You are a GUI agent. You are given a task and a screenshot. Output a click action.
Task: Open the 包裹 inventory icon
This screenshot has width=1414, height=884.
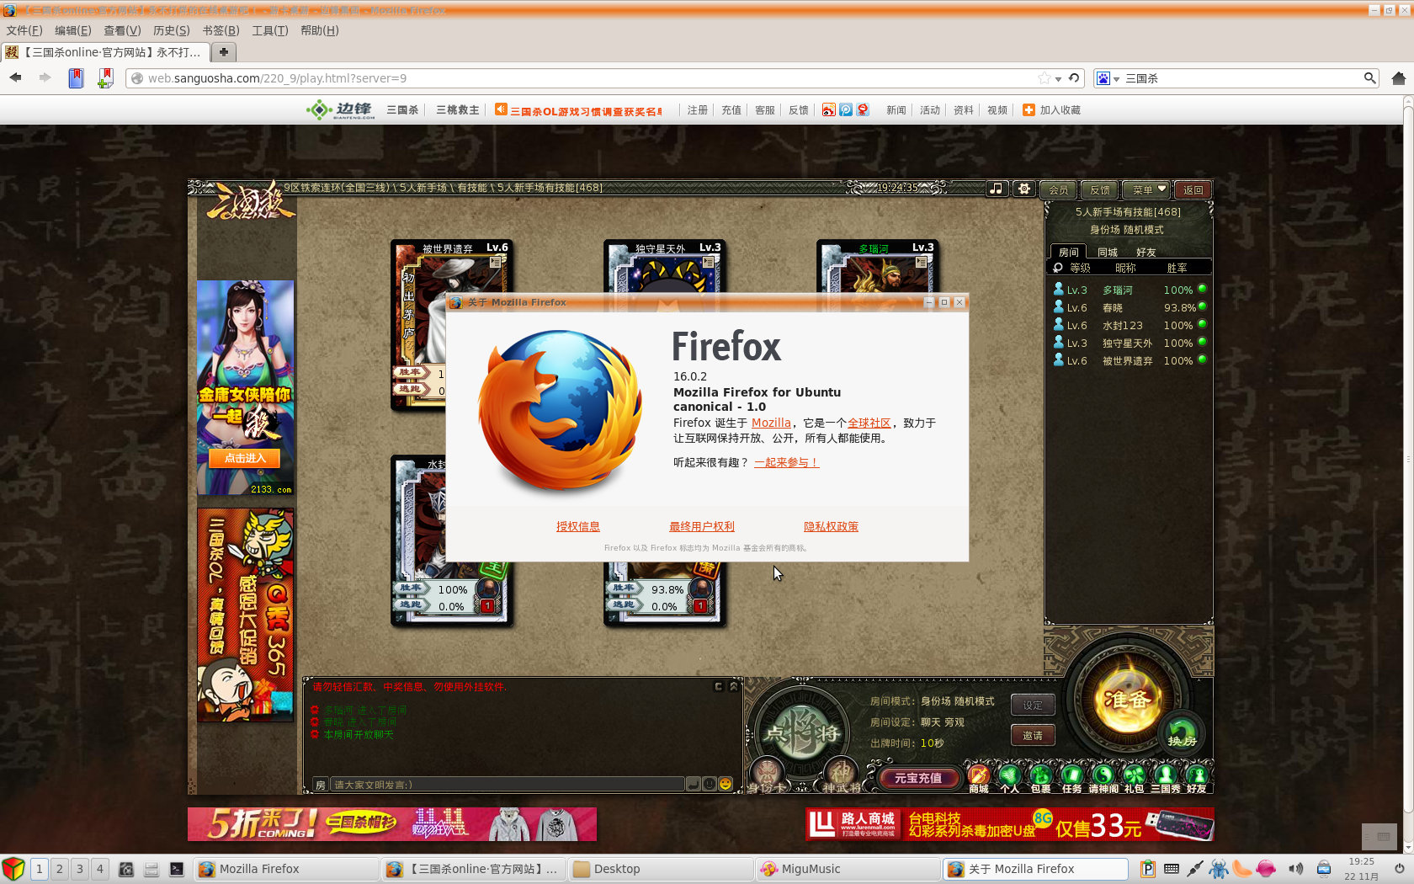1040,778
